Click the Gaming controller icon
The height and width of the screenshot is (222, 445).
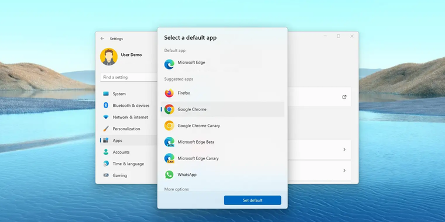point(106,175)
